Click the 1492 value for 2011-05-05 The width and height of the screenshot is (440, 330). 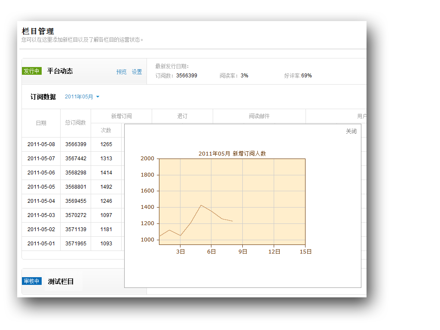pyautogui.click(x=106, y=187)
